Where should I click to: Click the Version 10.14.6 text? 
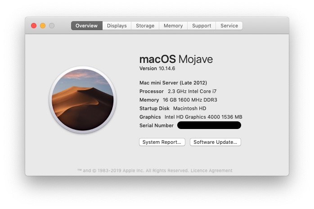coord(157,68)
